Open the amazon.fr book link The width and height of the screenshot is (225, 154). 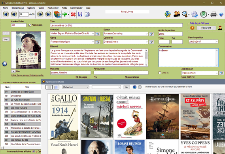27,75
